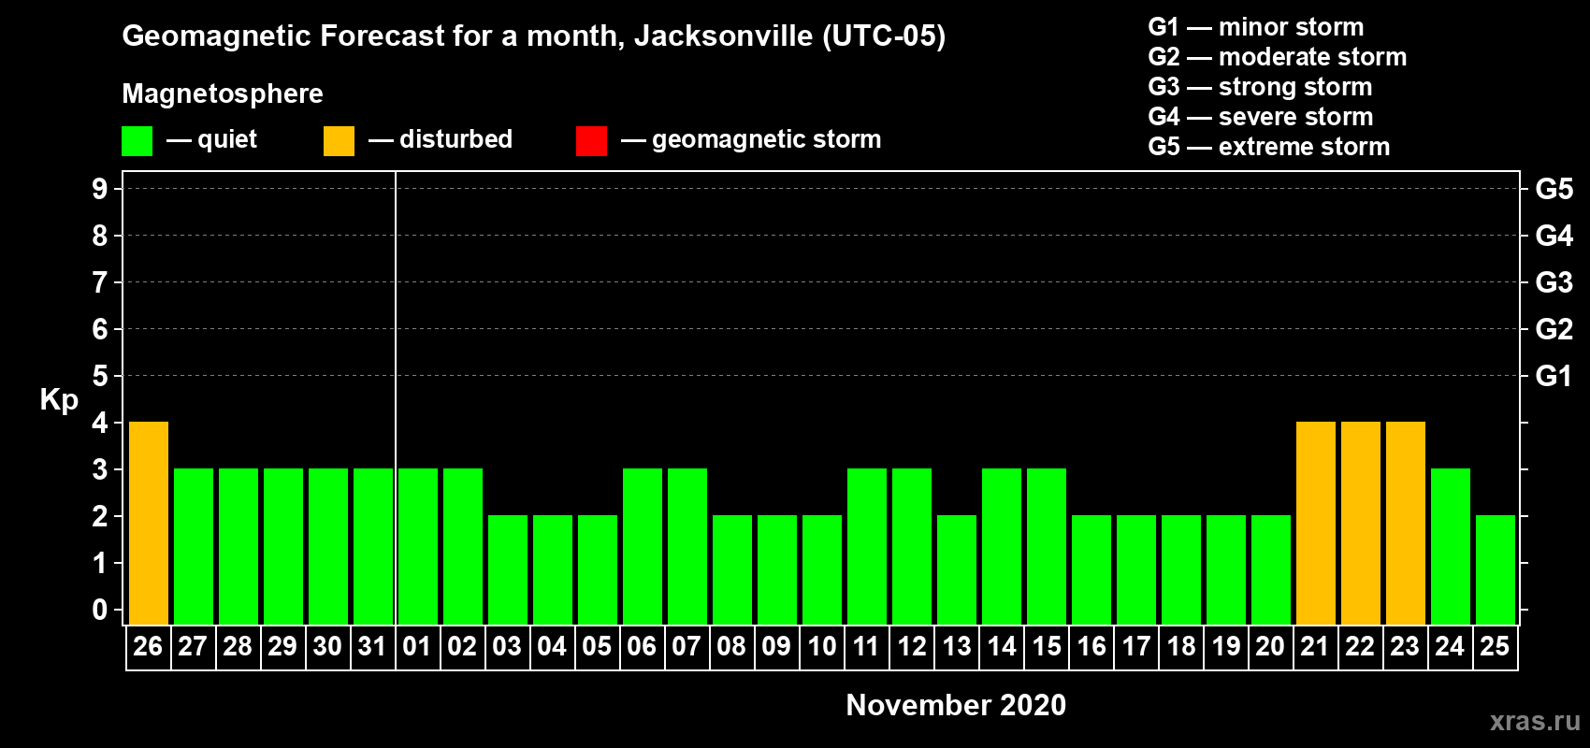Click date label 29 on the axis
This screenshot has height=748, width=1590.
click(x=282, y=646)
